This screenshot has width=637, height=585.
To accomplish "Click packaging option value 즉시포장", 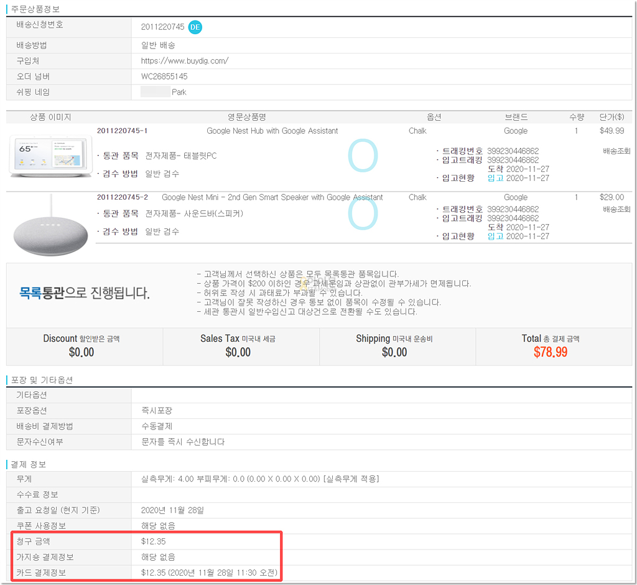I will (x=156, y=411).
